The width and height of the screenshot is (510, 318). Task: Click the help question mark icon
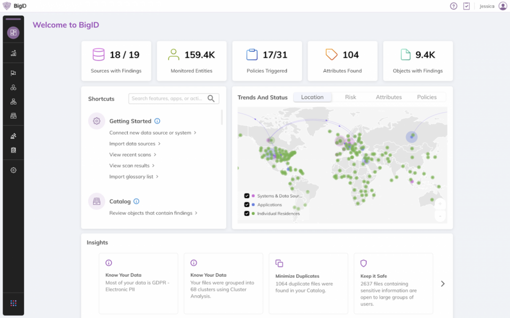[453, 6]
